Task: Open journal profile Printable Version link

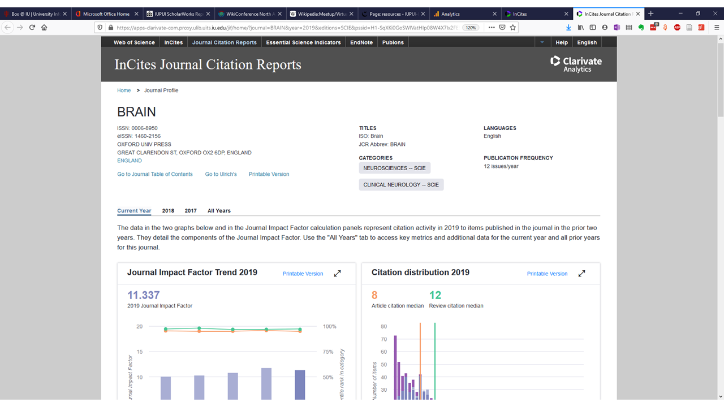Action: coord(269,174)
